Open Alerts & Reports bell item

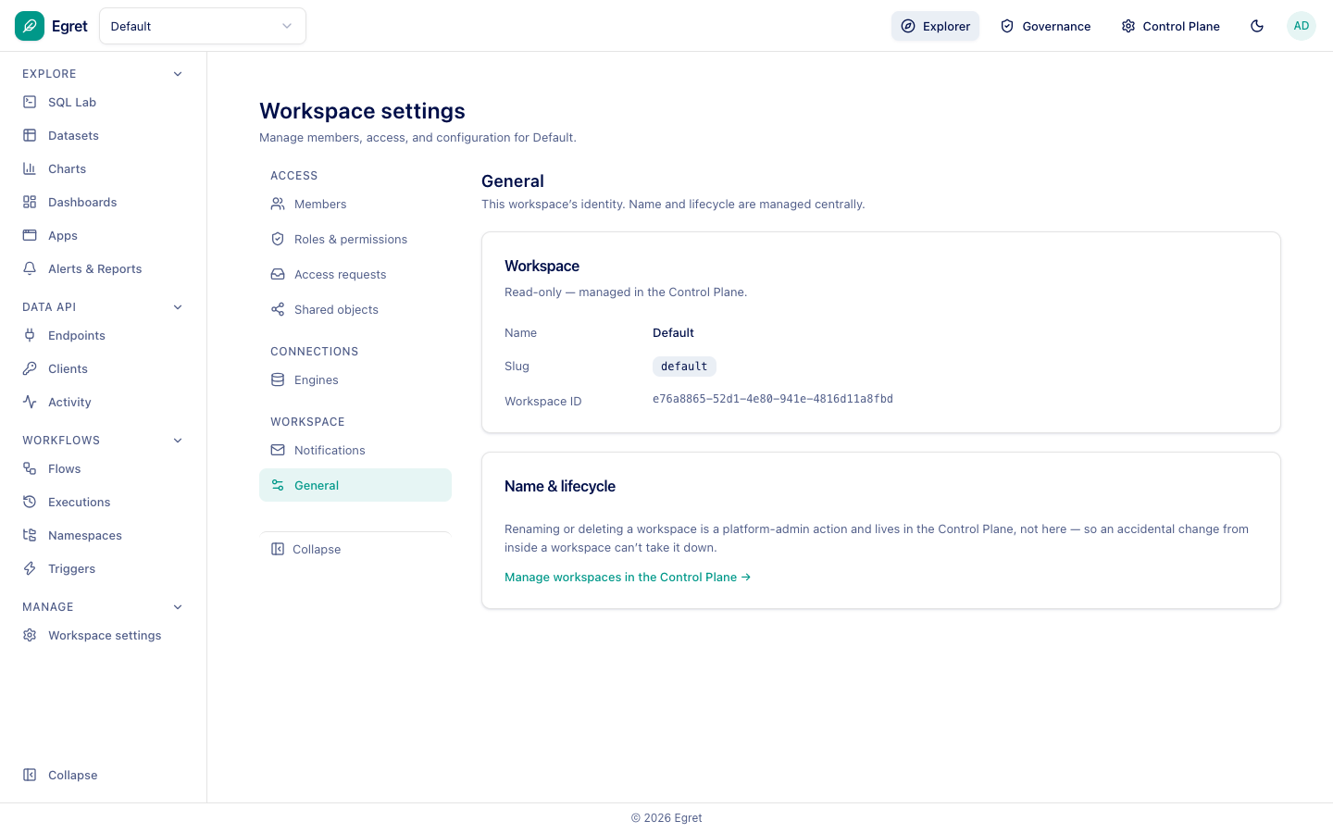(x=103, y=269)
